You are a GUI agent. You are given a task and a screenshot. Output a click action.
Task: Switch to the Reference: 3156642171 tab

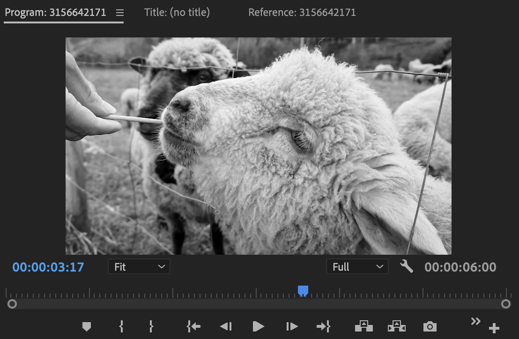[302, 13]
